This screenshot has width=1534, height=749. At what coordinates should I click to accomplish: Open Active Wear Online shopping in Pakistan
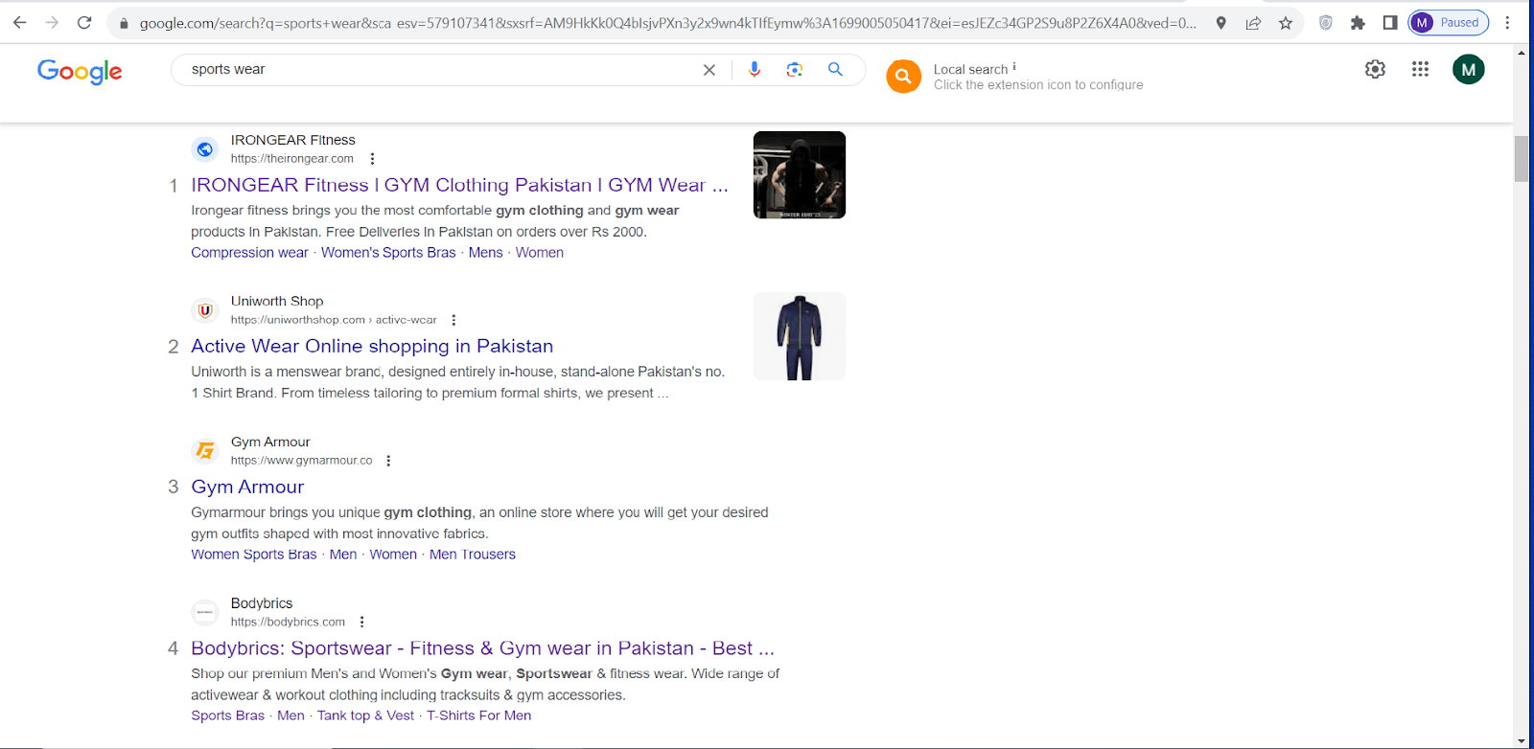click(x=372, y=346)
